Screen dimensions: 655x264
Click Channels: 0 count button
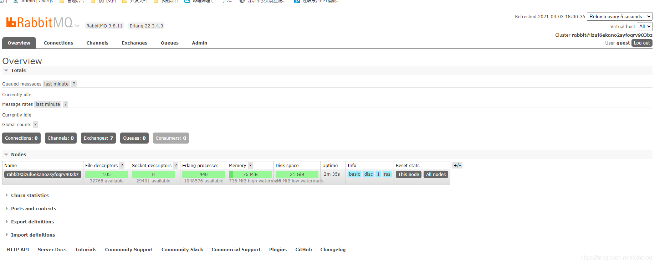tap(61, 138)
